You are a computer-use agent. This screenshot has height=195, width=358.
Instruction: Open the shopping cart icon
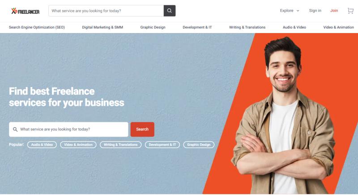(350, 11)
